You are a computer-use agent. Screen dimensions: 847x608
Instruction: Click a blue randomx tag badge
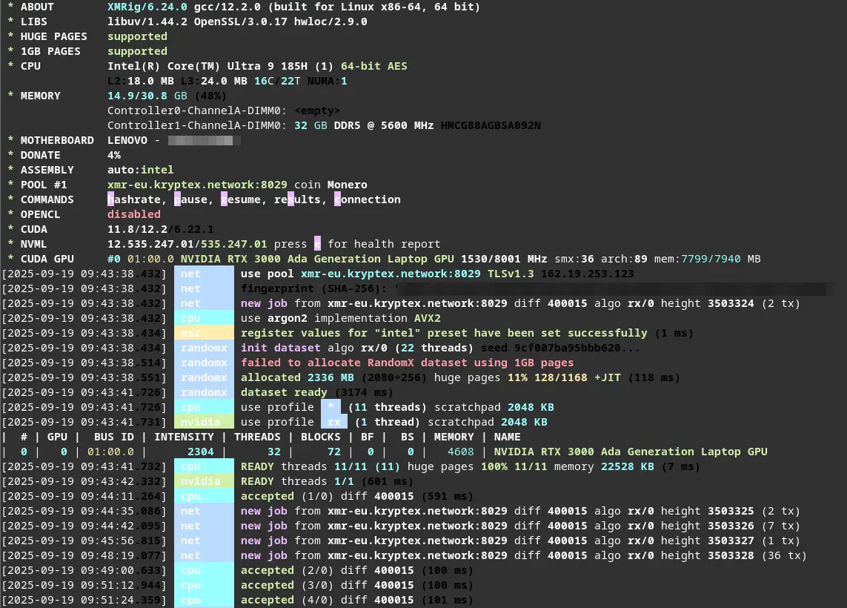point(203,347)
